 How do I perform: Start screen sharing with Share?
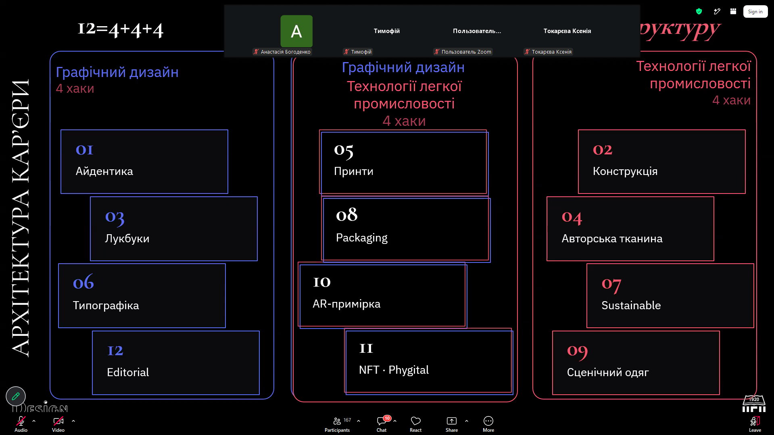click(452, 424)
